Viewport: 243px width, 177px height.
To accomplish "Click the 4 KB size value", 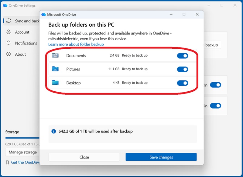I will 116,83.
